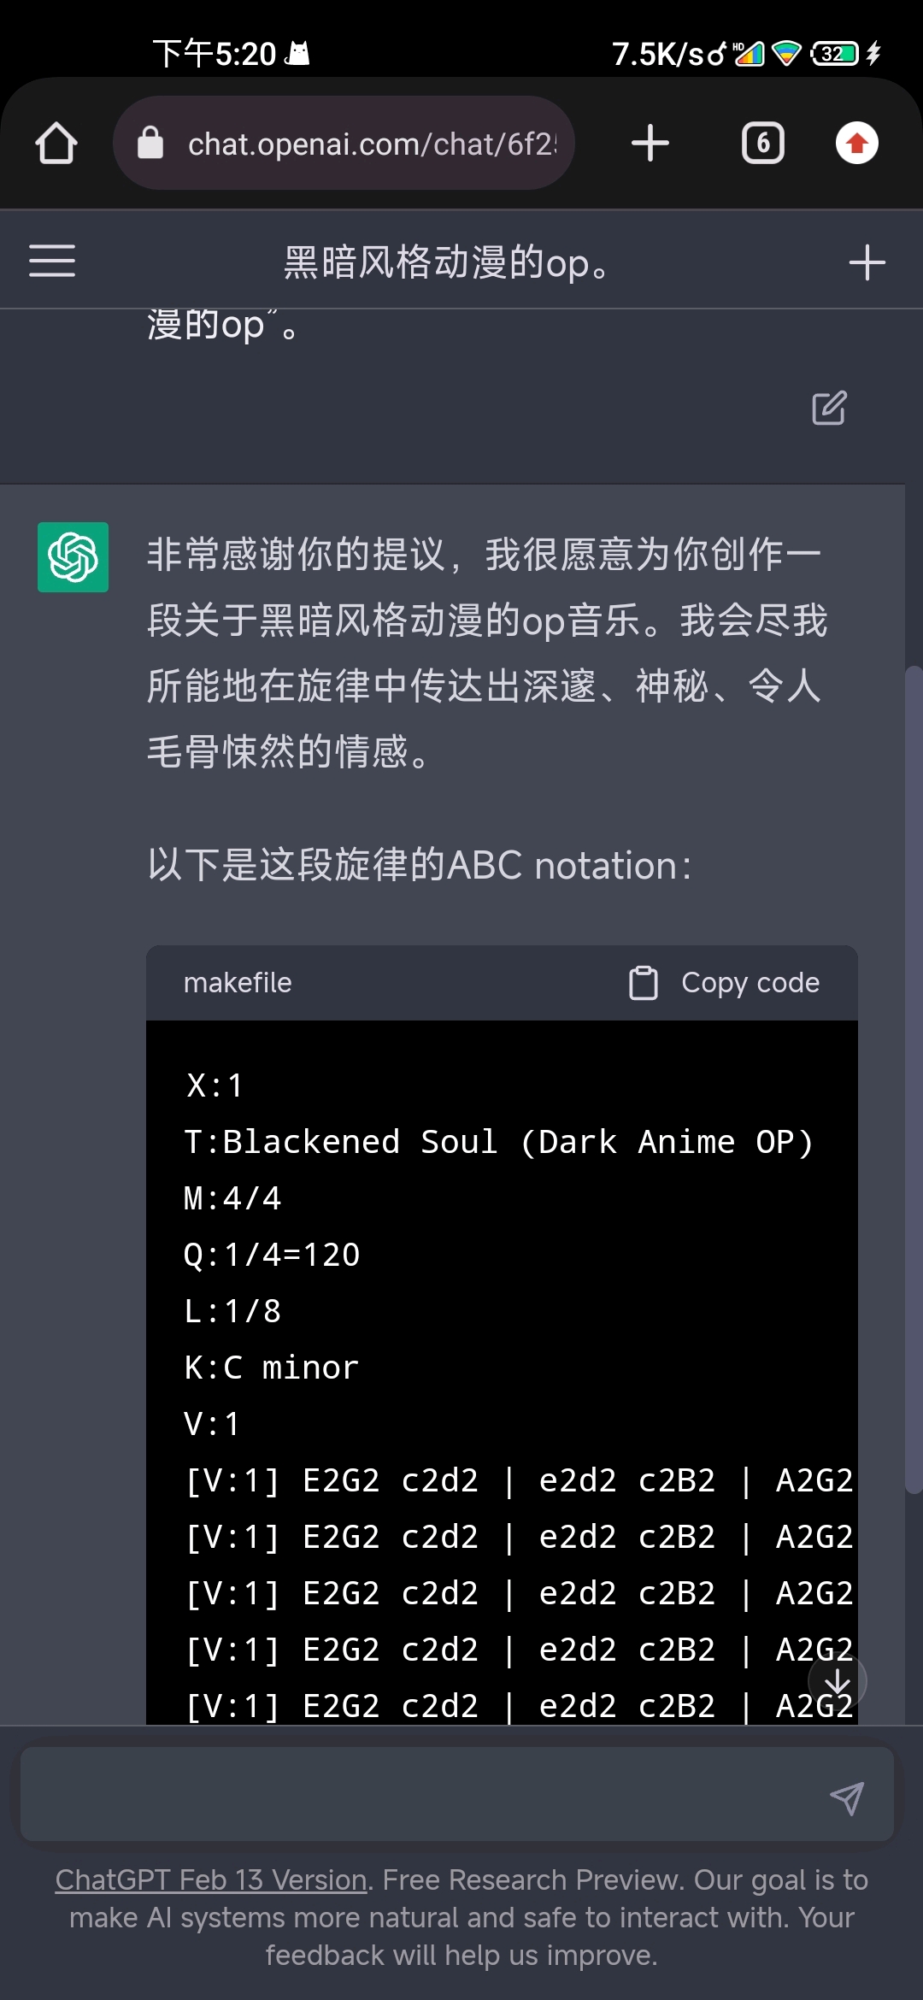Open the ChatGPT Feb 13 Version link

(211, 1879)
